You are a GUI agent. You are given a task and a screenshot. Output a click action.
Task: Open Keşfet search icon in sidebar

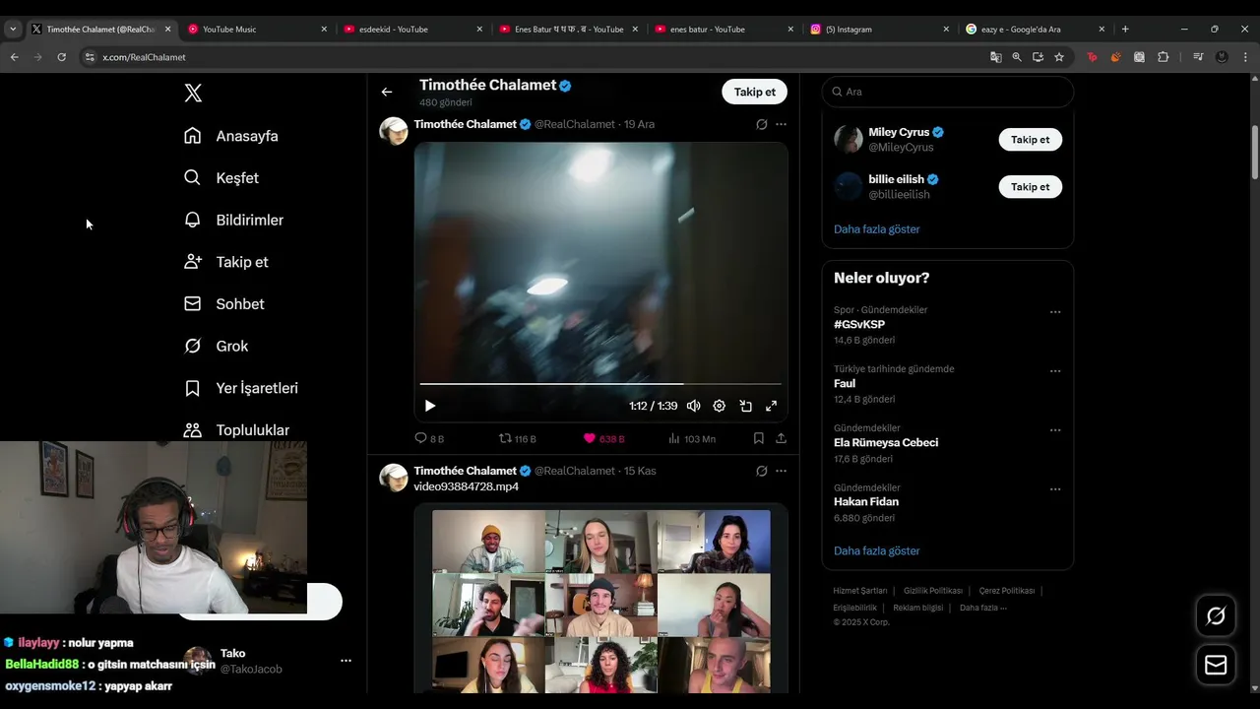[193, 178]
